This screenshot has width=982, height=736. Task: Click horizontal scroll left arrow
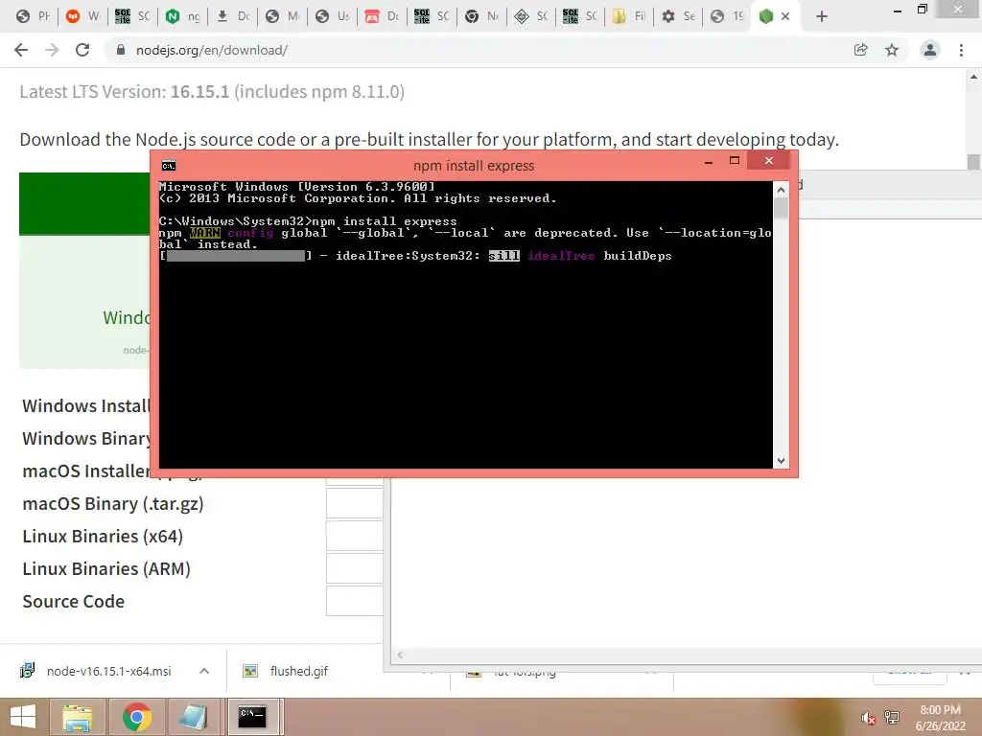(400, 655)
